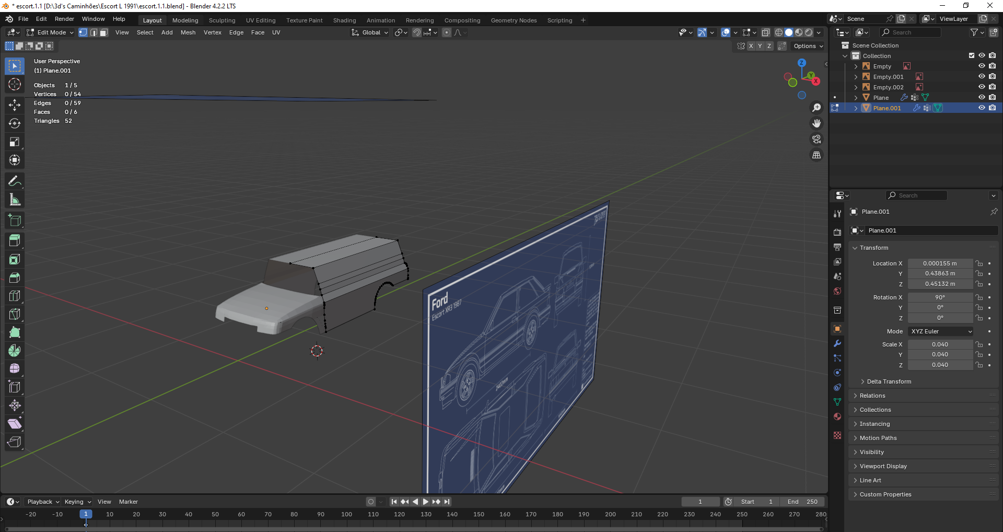
Task: Uncheck Collection exclude checkbox
Action: pos(972,56)
